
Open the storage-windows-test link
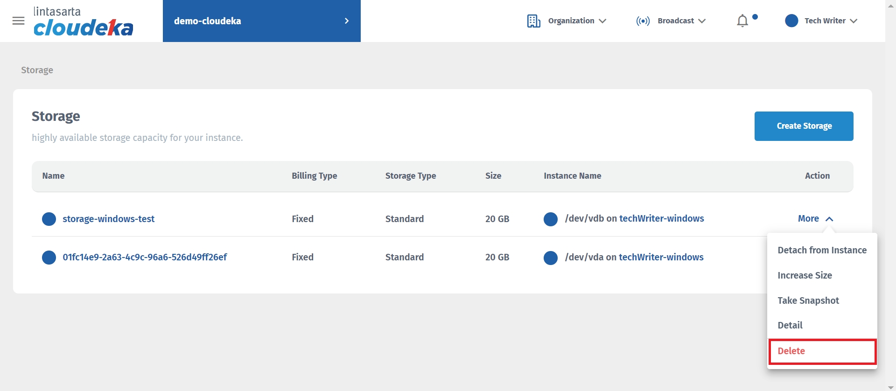click(108, 219)
